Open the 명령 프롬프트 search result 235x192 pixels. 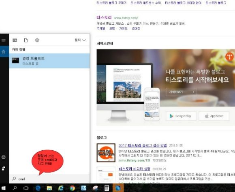[49, 61]
